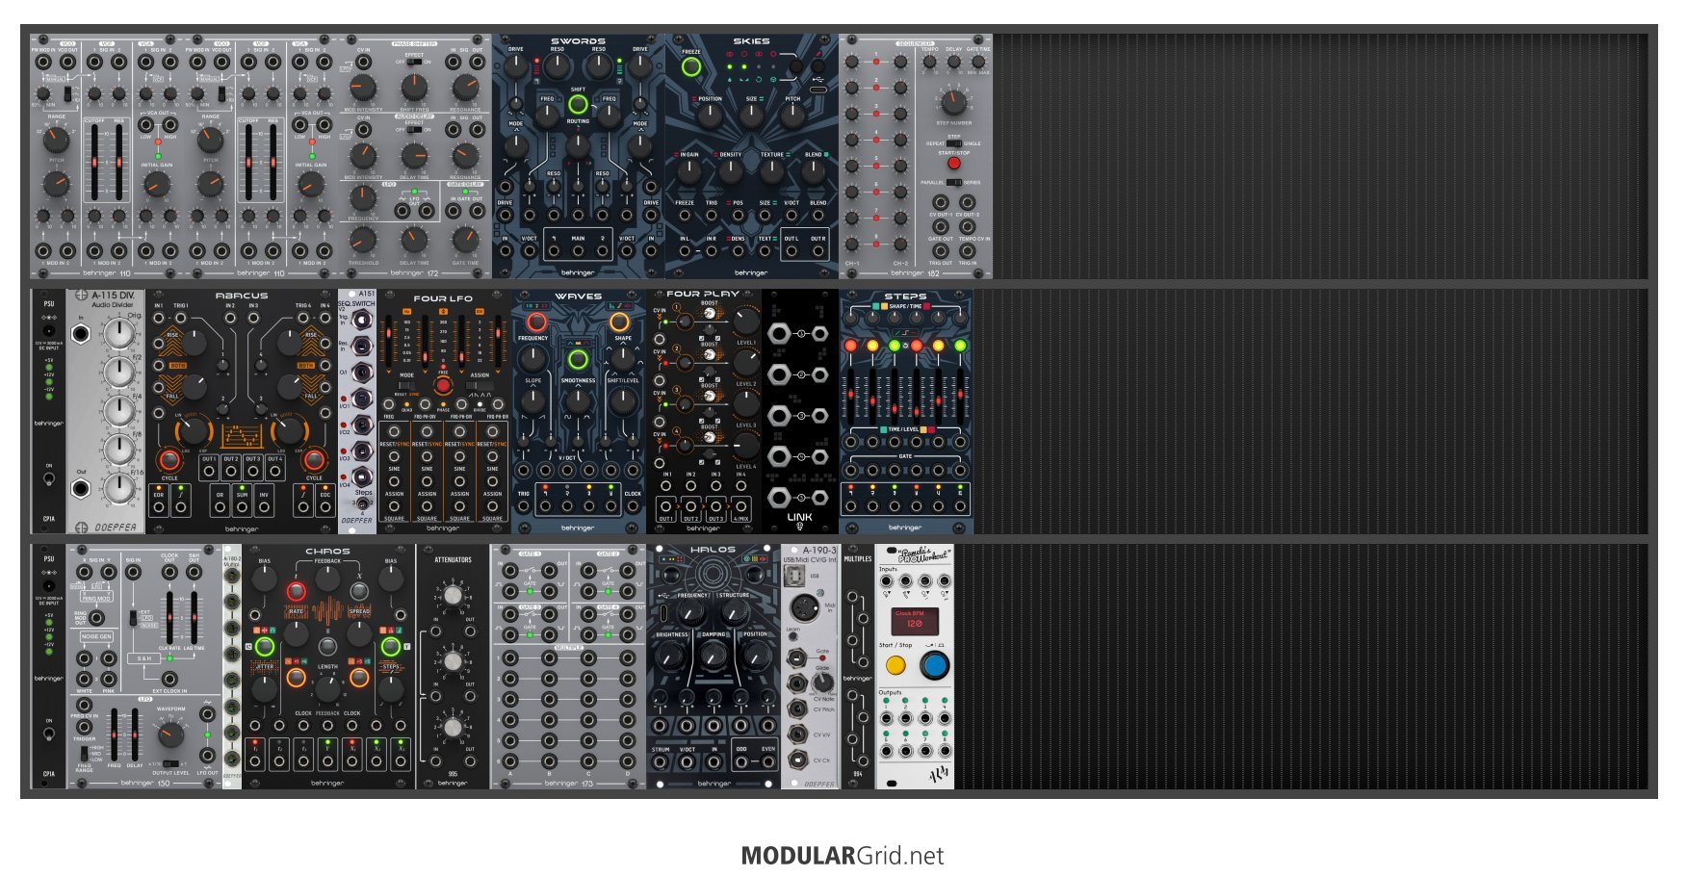
Task: Open the MODULARGrid.net link
Action: [x=843, y=856]
